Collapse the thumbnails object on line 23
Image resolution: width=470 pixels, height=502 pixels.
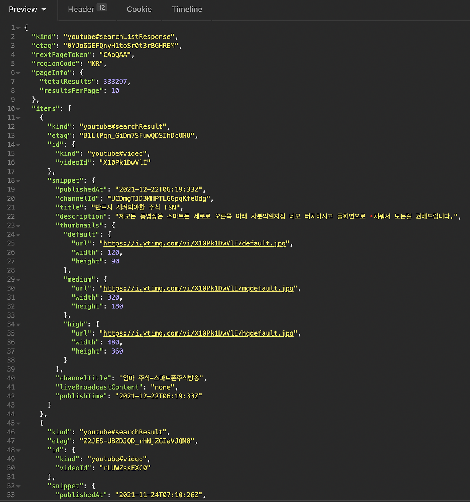[x=18, y=226]
